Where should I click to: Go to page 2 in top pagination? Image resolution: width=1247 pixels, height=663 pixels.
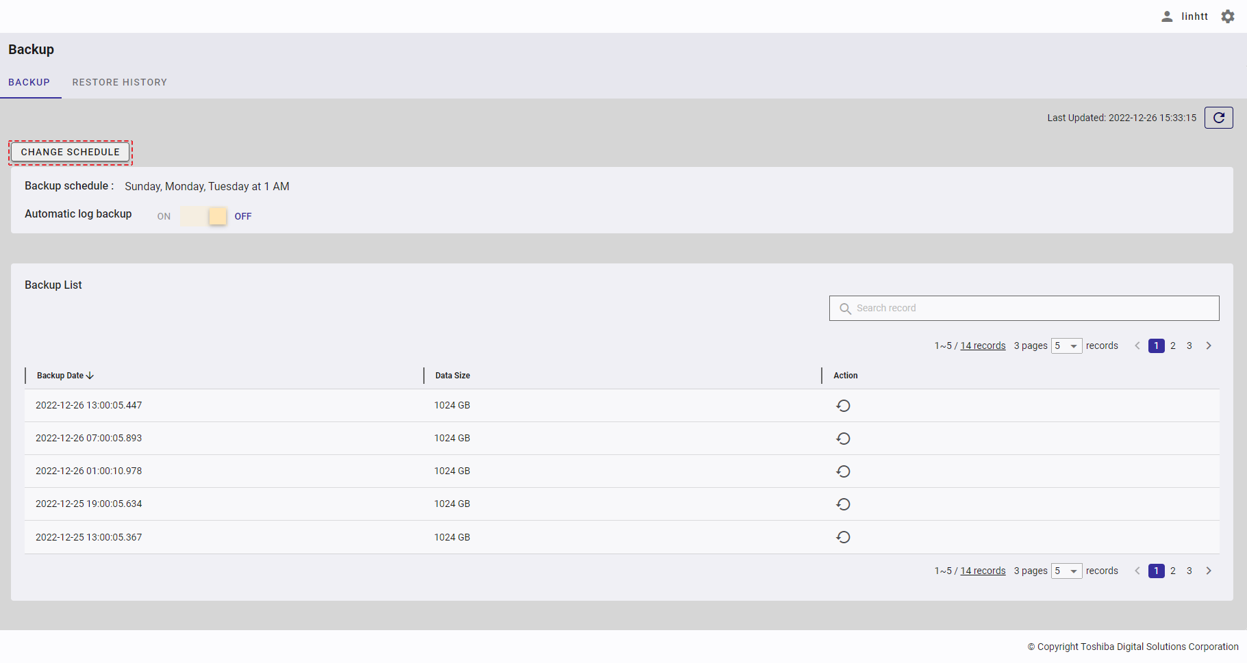(x=1173, y=346)
